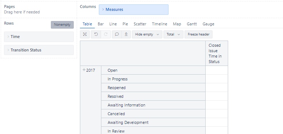Select the Awaiting Information status row

pyautogui.click(x=153, y=105)
